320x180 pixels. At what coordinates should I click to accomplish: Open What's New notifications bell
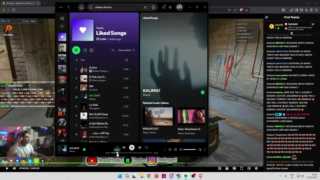(x=163, y=7)
